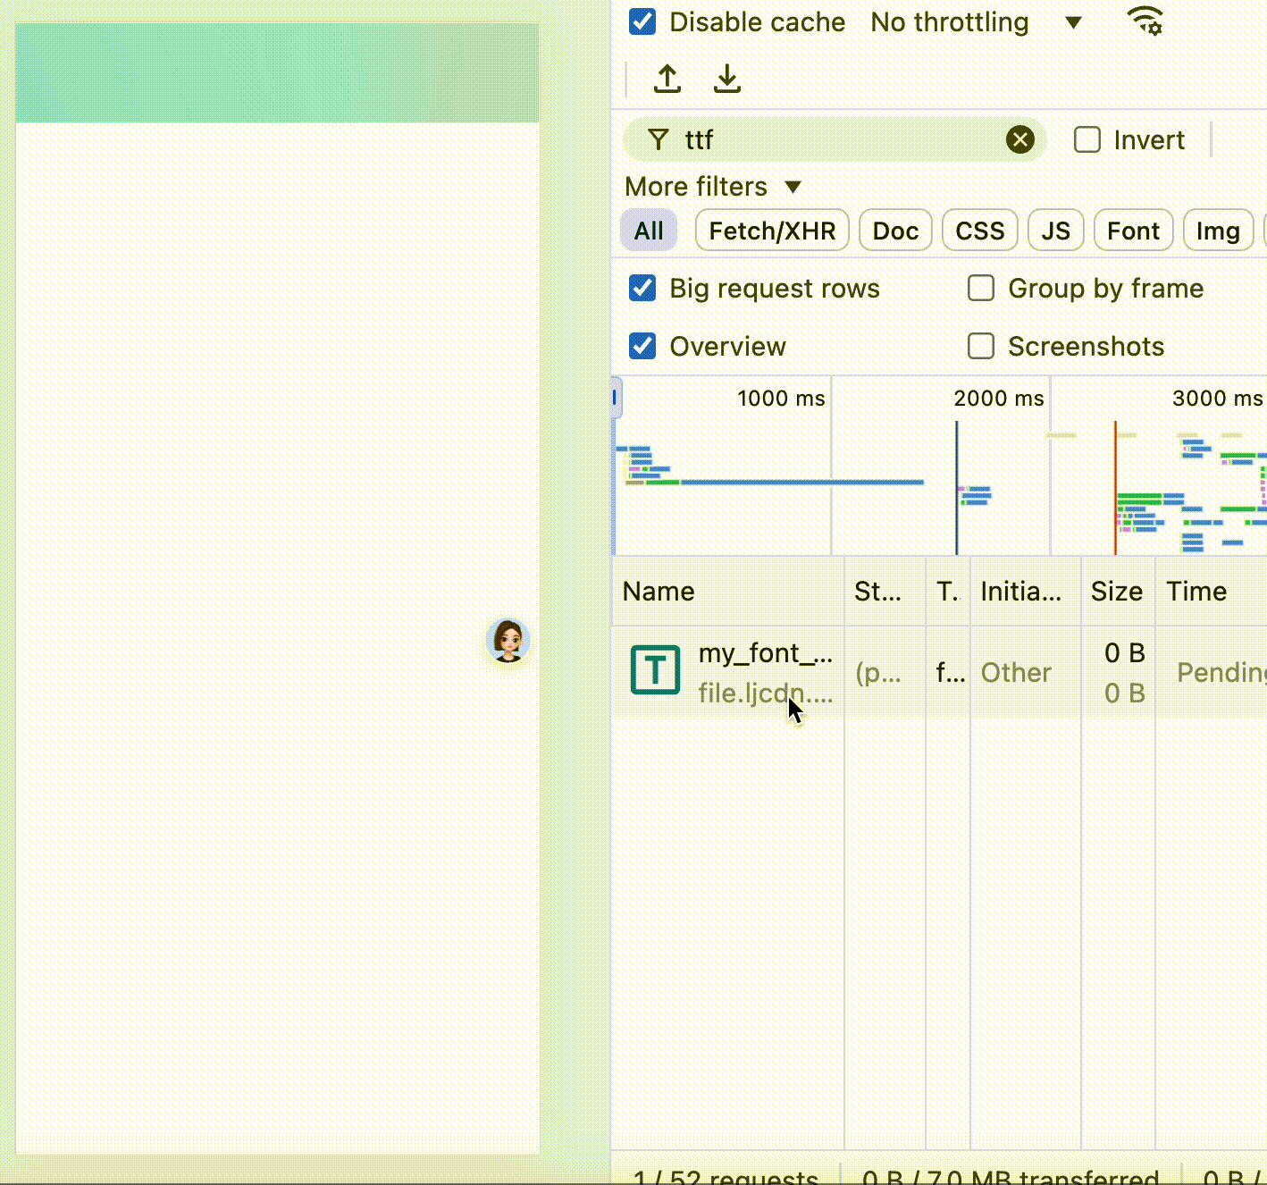Screen dimensions: 1267x1185
Task: Click the 1000 ms overview timeline marker
Action: pyautogui.click(x=781, y=399)
